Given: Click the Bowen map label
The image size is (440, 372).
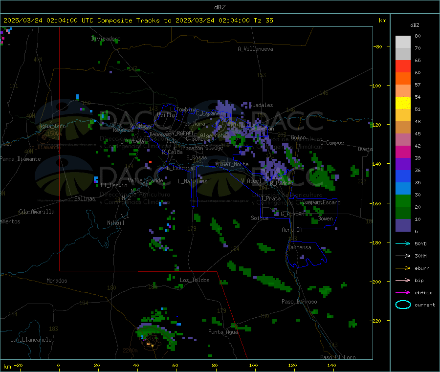Looking at the screenshot, I should 326,219.
